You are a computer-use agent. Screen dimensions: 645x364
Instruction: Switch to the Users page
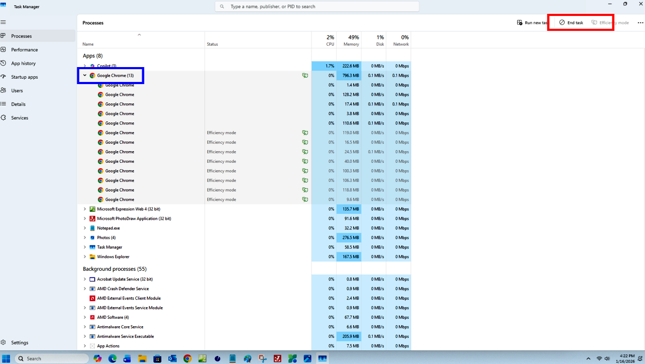pos(17,90)
